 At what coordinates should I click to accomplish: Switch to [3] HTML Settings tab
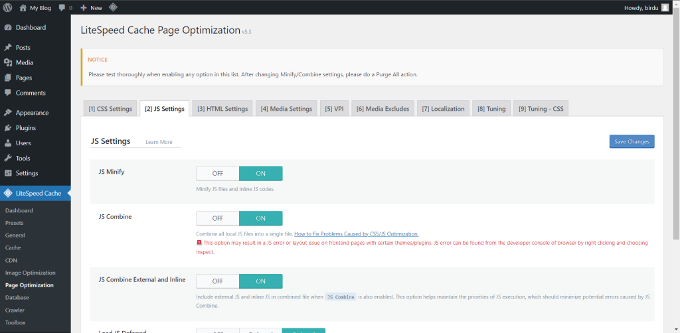pyautogui.click(x=222, y=109)
